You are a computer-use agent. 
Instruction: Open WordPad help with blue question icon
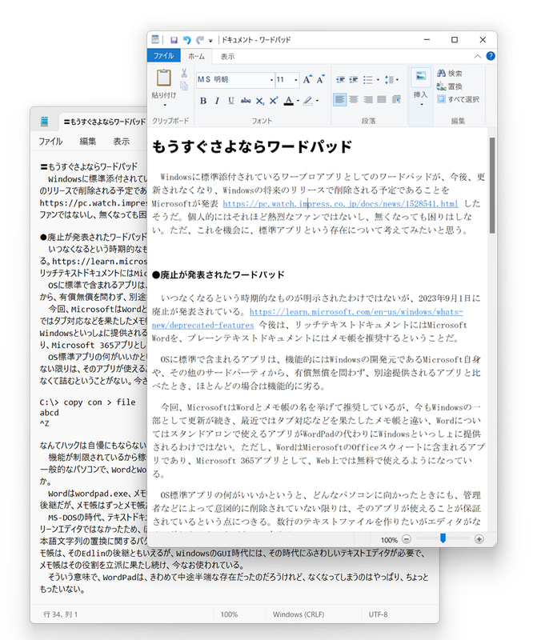tap(491, 56)
